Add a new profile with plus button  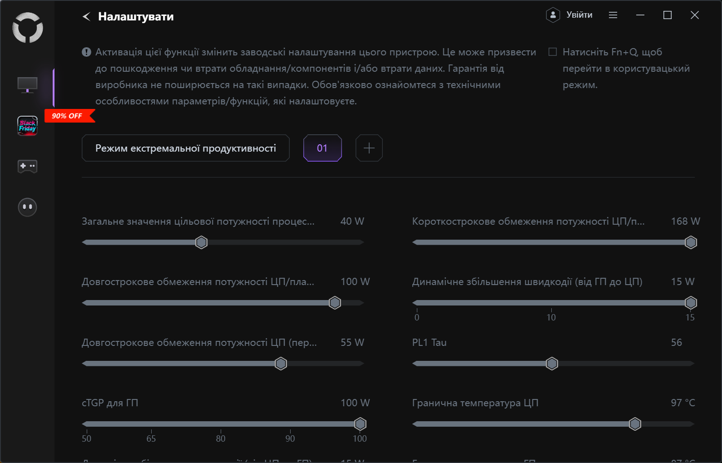pyautogui.click(x=369, y=148)
